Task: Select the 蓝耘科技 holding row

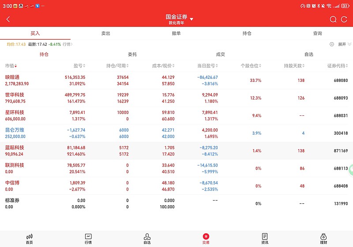Action: [x=176, y=151]
